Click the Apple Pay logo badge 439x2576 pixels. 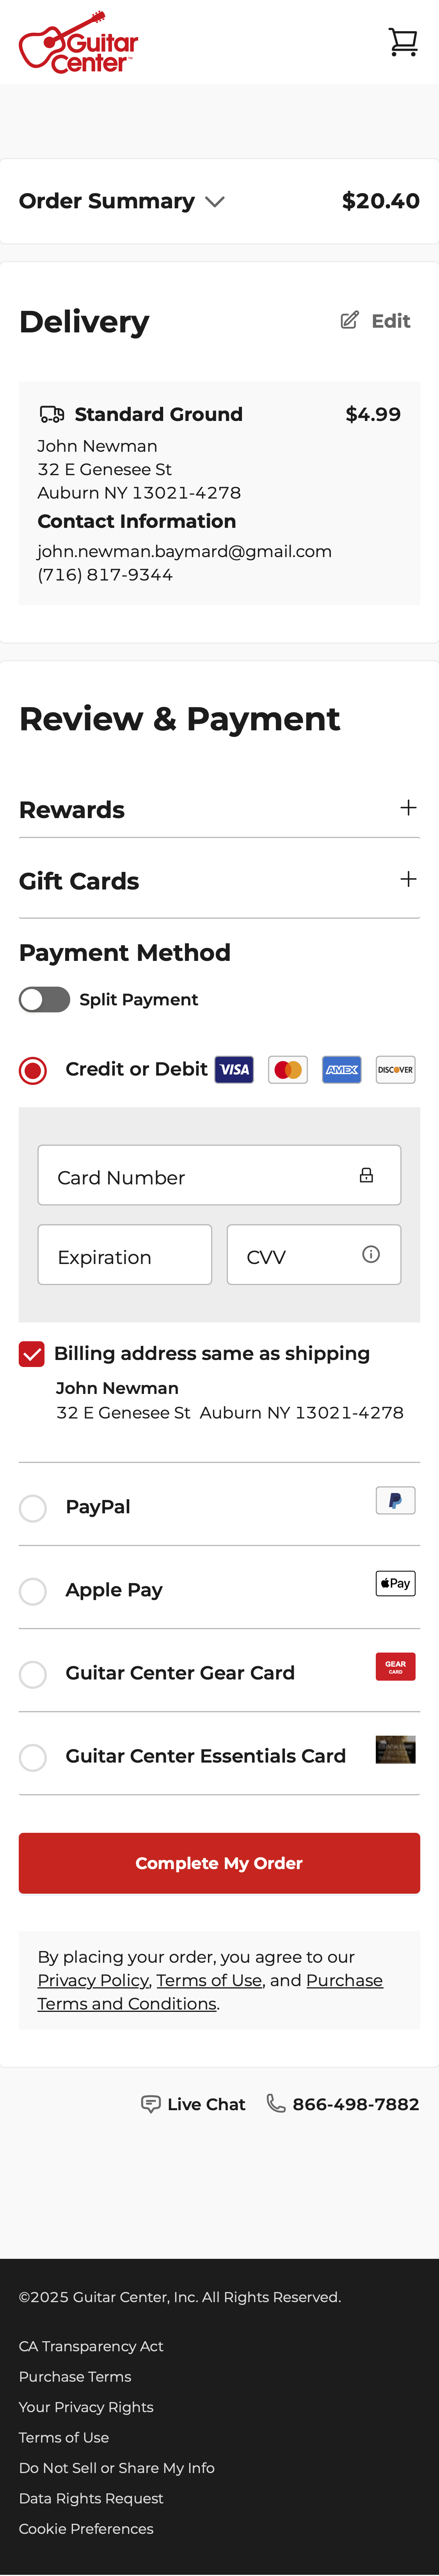point(395,1583)
